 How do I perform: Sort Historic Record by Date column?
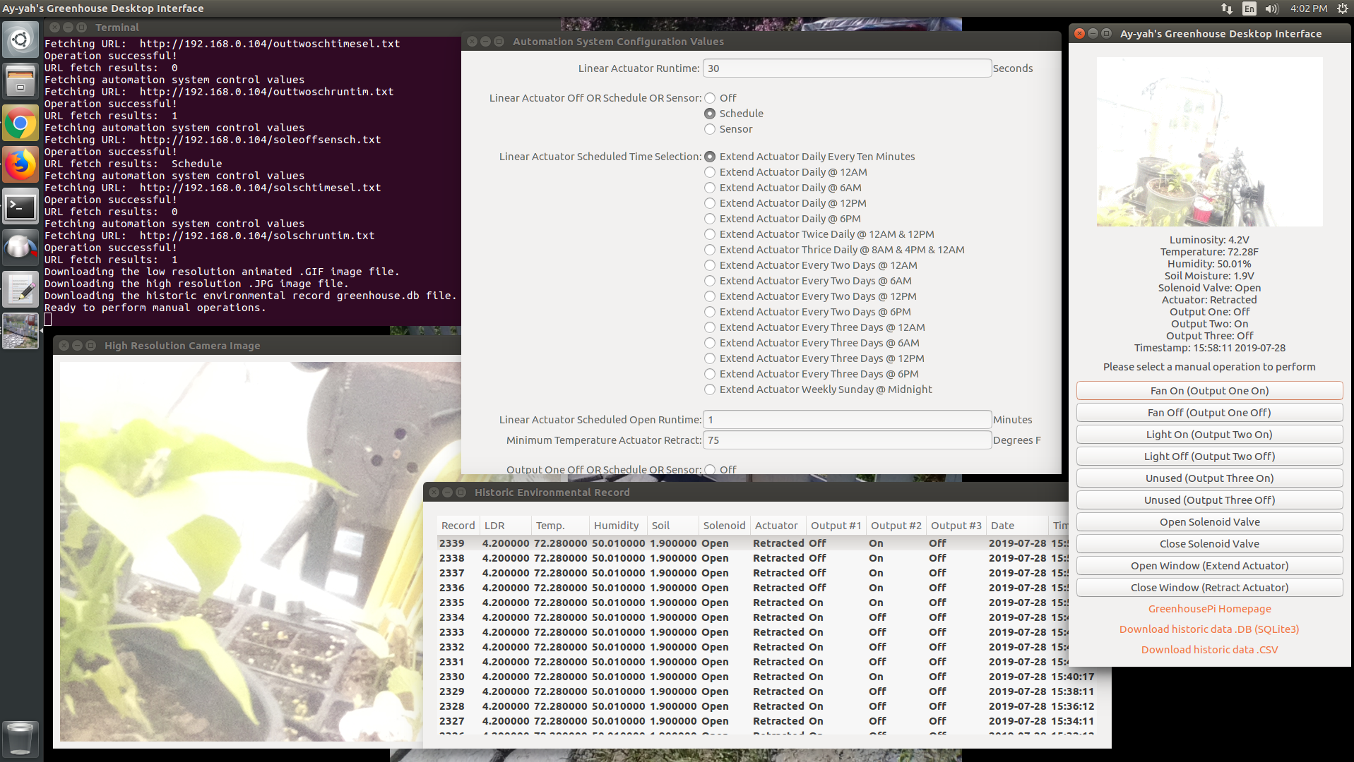point(1016,526)
